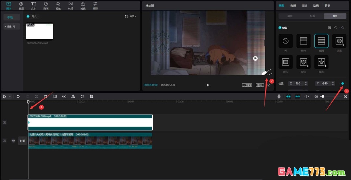Zoom out the timeline
The width and height of the screenshot is (351, 180).
pyautogui.click(x=316, y=96)
